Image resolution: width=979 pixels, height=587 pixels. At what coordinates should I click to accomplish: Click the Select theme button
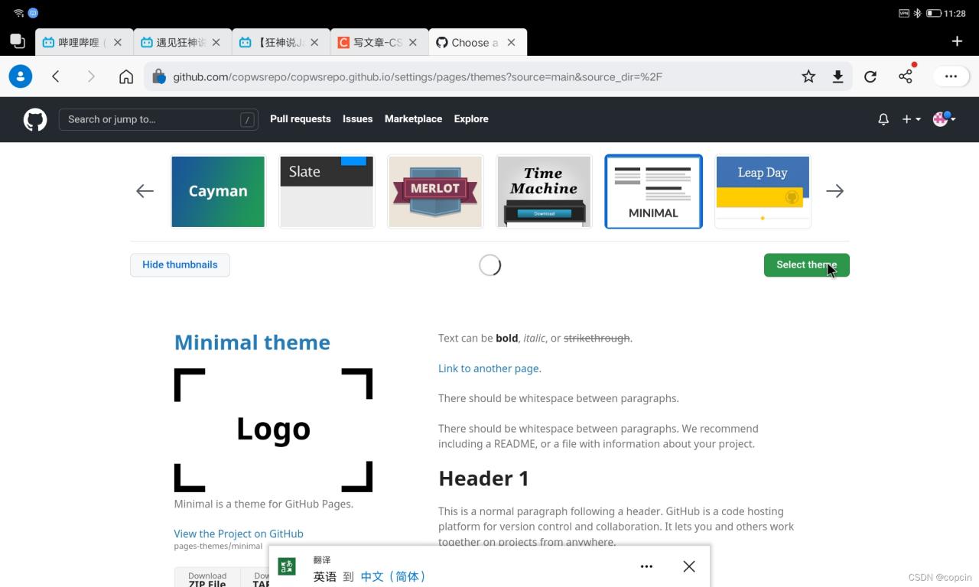click(807, 265)
